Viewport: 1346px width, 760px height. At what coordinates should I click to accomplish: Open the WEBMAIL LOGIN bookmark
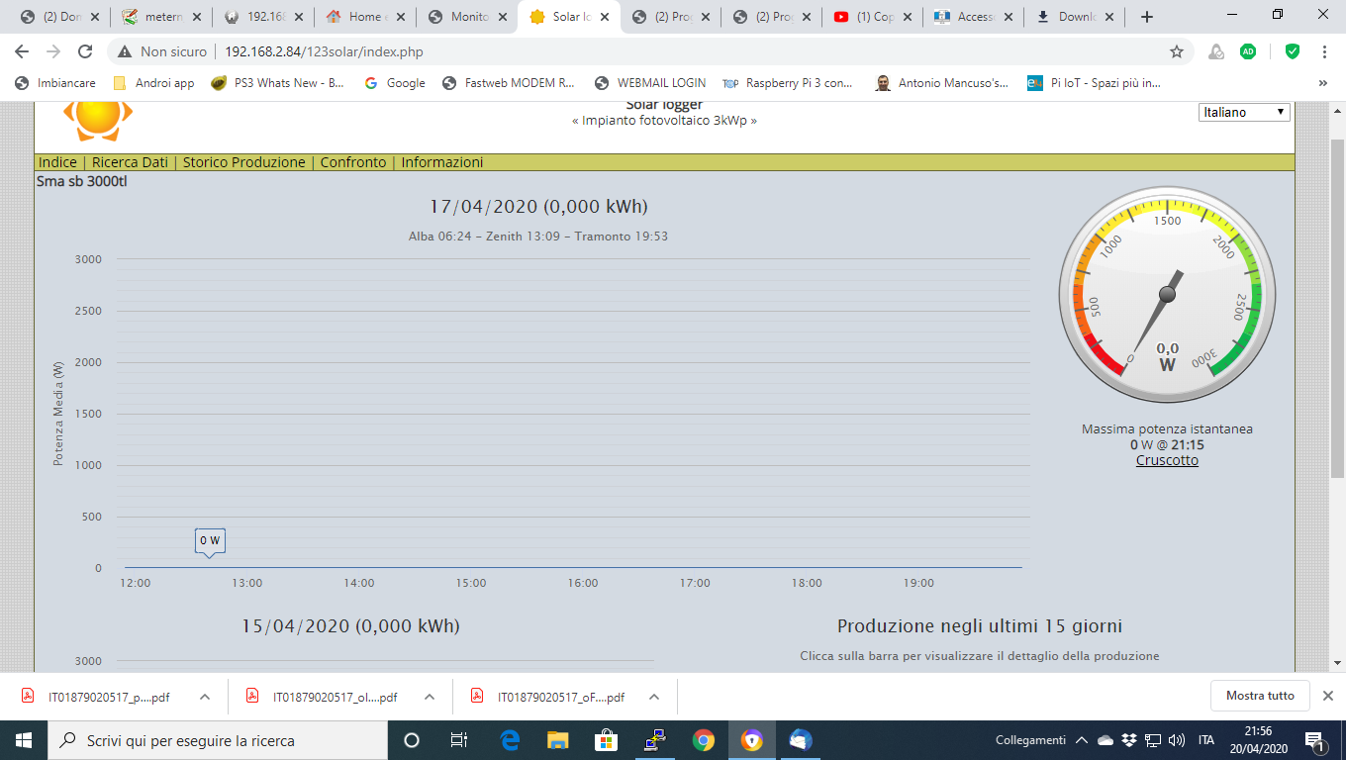pos(650,83)
